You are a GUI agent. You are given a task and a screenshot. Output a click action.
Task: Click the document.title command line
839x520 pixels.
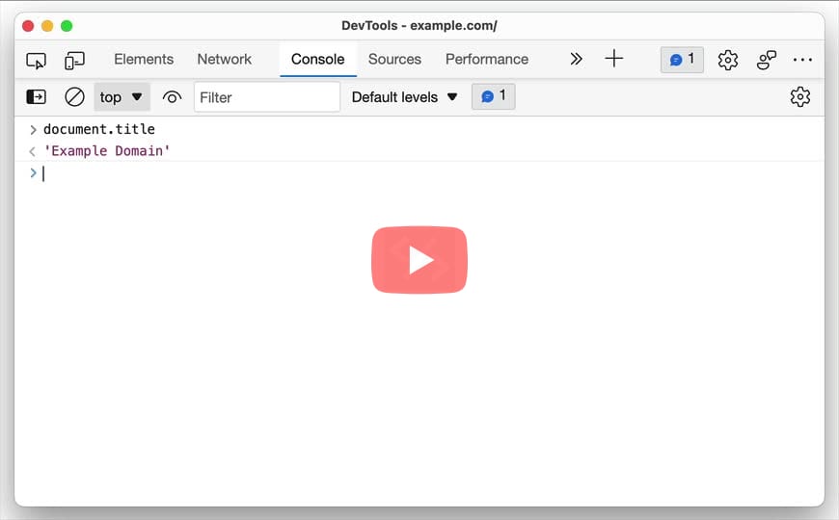(99, 129)
